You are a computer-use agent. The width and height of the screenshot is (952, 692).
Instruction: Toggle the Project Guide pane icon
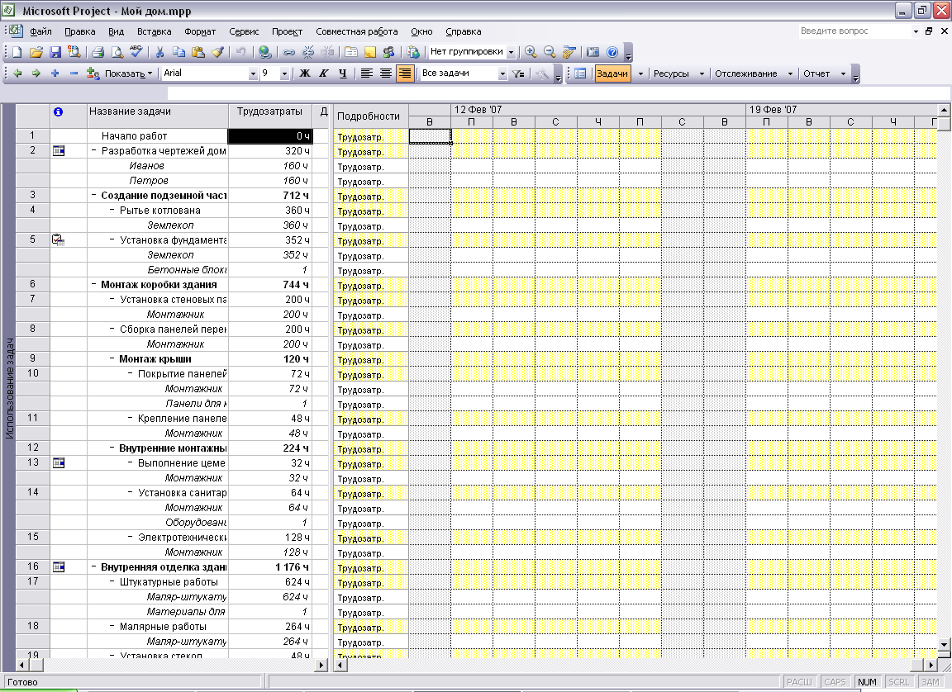click(x=580, y=73)
